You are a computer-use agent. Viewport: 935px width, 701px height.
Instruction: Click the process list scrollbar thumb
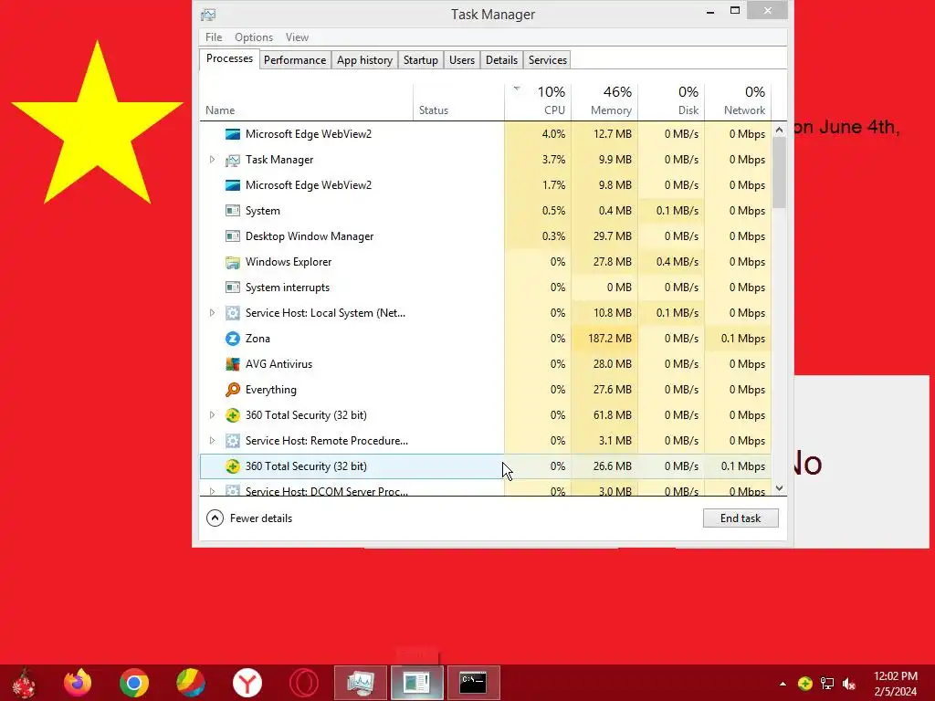tap(780, 173)
